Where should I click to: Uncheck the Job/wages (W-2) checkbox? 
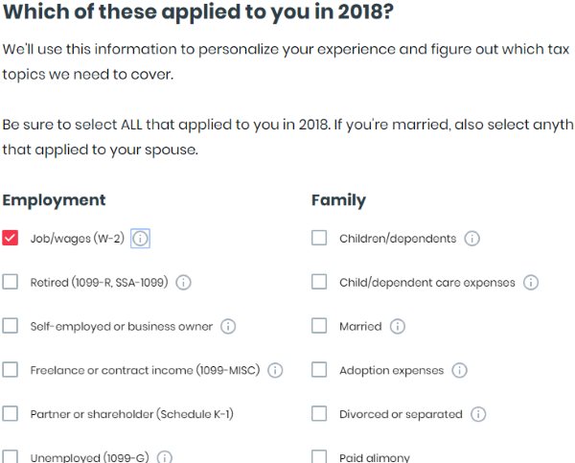click(11, 239)
